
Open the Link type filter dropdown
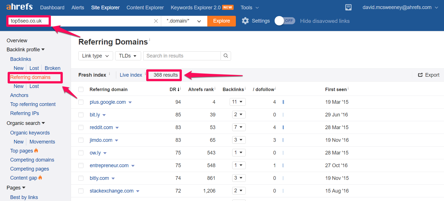(96, 56)
